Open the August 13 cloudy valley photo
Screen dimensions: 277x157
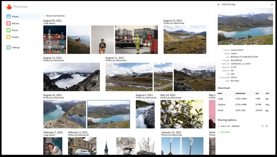tap(72, 77)
